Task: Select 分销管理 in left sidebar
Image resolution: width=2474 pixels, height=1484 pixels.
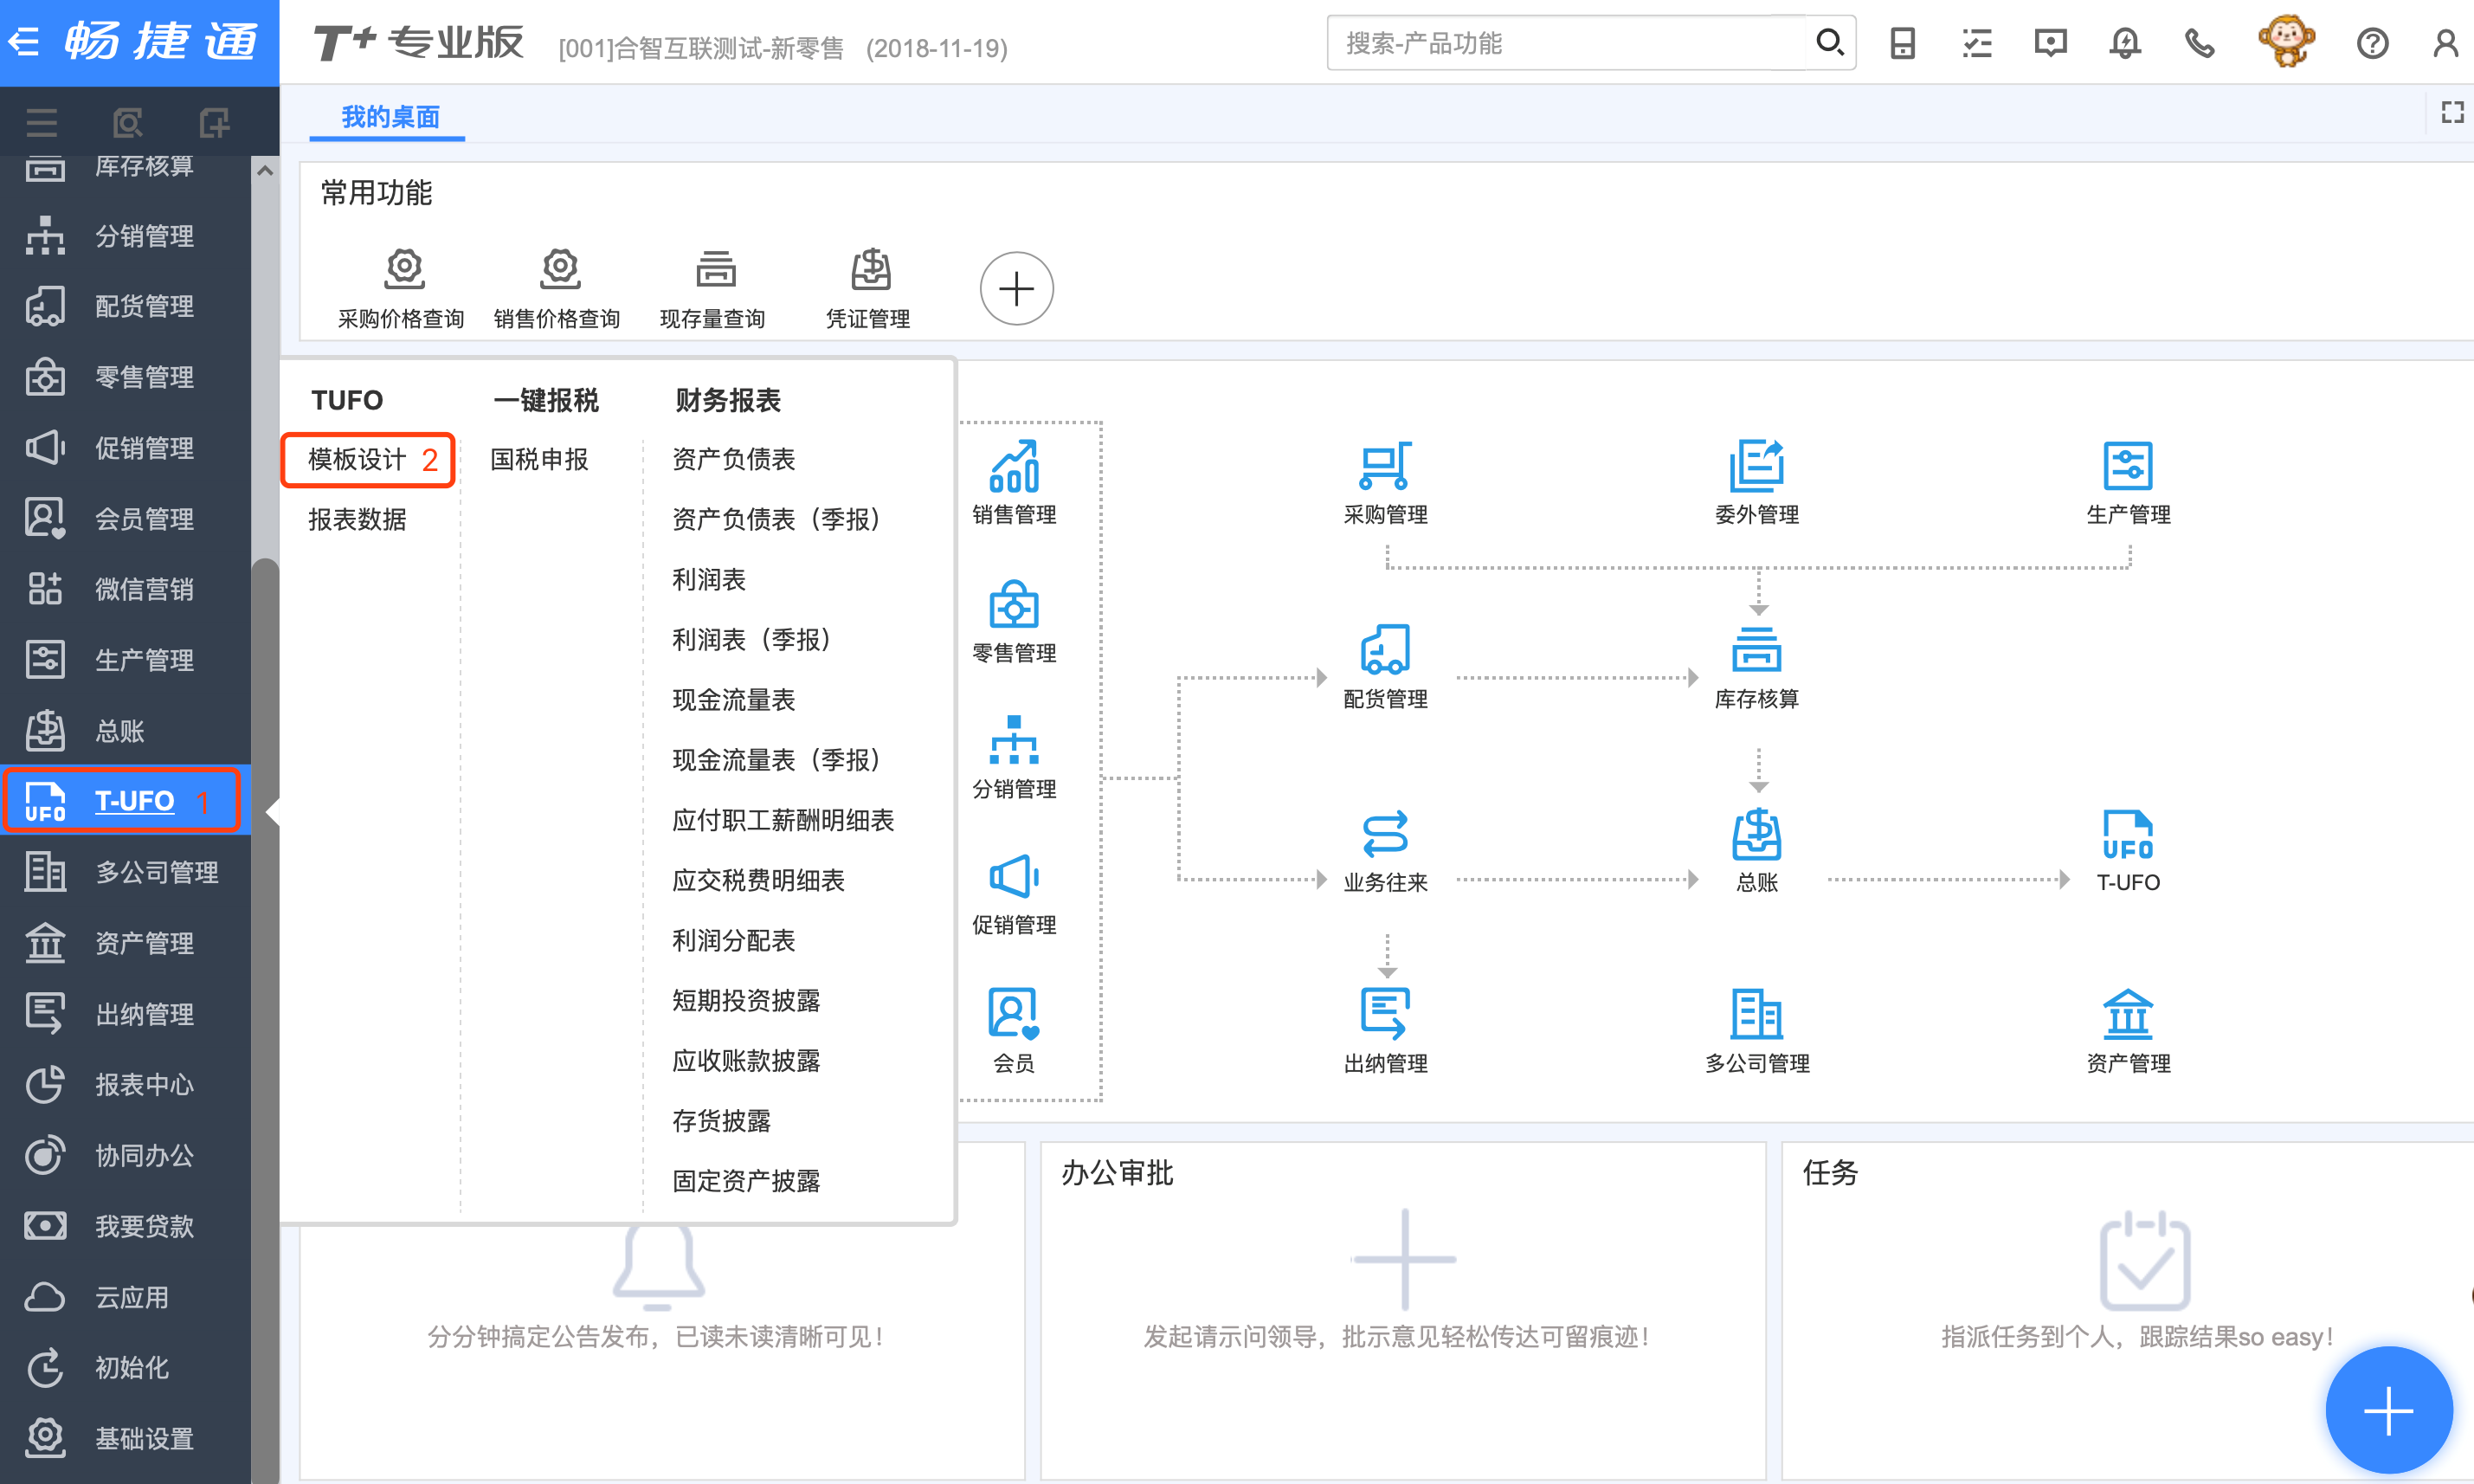Action: point(125,236)
